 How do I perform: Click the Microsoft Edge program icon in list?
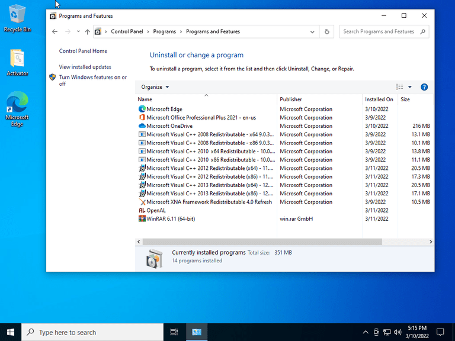[142, 109]
